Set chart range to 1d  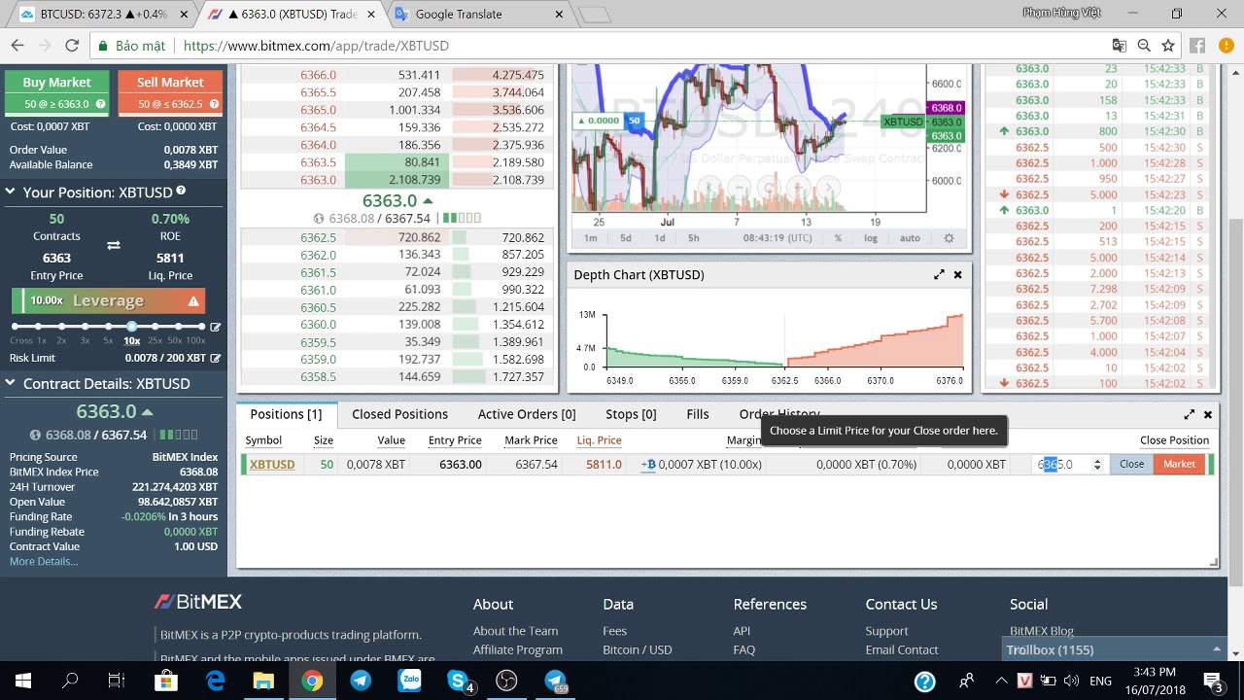[x=660, y=238]
